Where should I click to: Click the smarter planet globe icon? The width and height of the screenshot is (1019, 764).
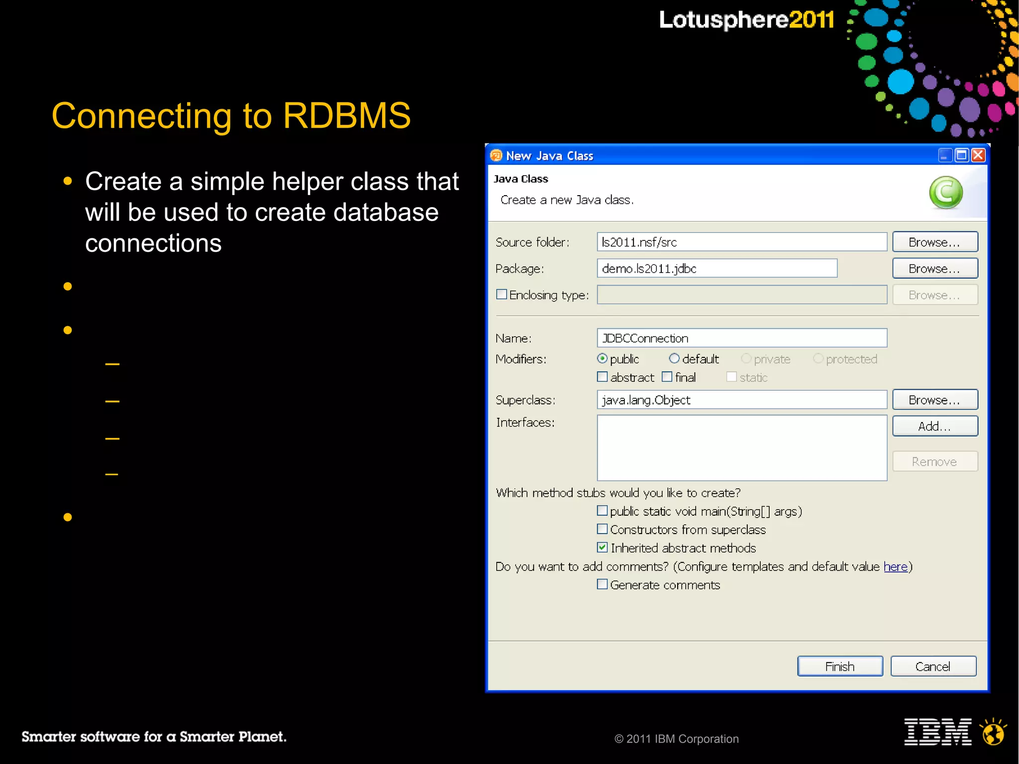(x=993, y=732)
